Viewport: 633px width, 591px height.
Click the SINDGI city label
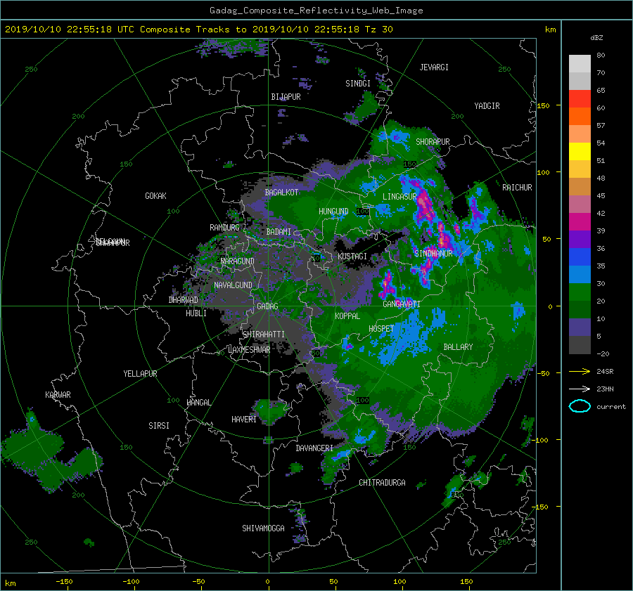358,84
